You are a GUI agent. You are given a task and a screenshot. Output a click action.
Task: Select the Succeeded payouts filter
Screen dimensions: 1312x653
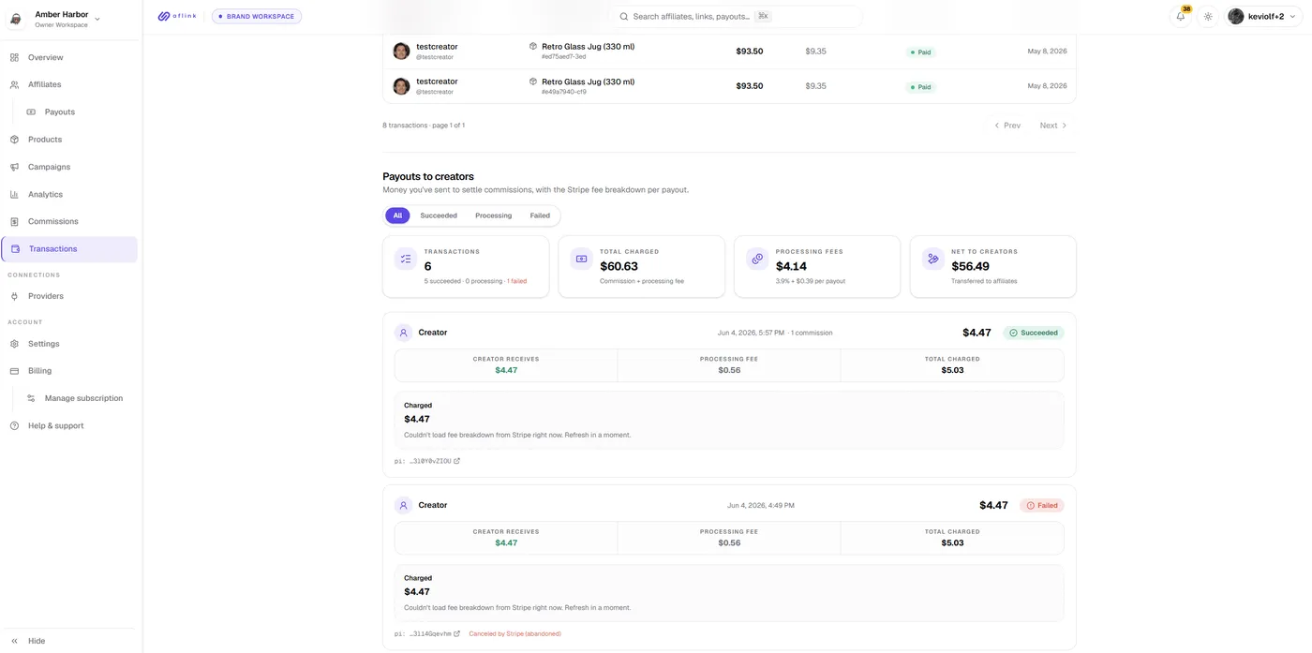pos(439,215)
